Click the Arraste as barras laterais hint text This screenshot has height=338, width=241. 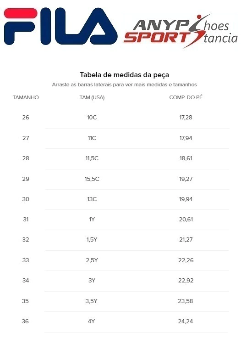coord(125,84)
